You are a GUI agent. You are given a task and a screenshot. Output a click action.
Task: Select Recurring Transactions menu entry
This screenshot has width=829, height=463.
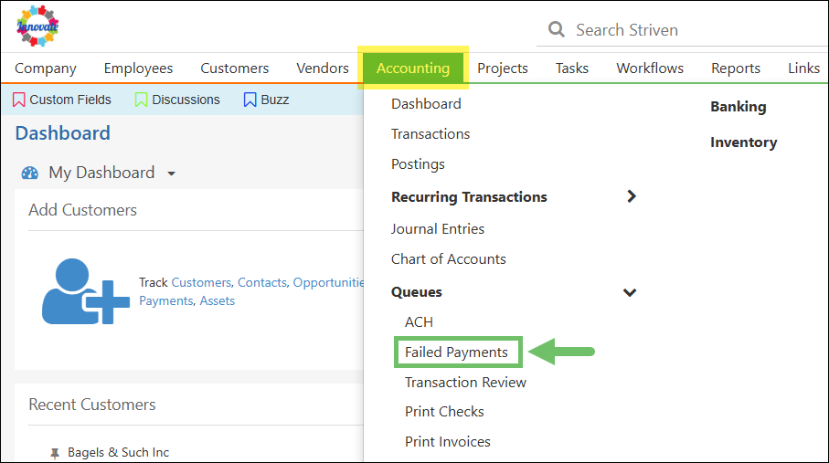(x=469, y=196)
